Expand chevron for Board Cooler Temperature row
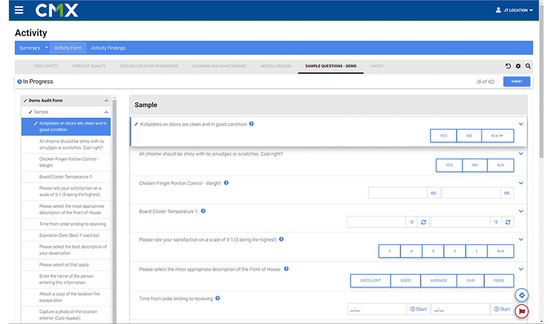The image size is (554, 324). pos(521,211)
